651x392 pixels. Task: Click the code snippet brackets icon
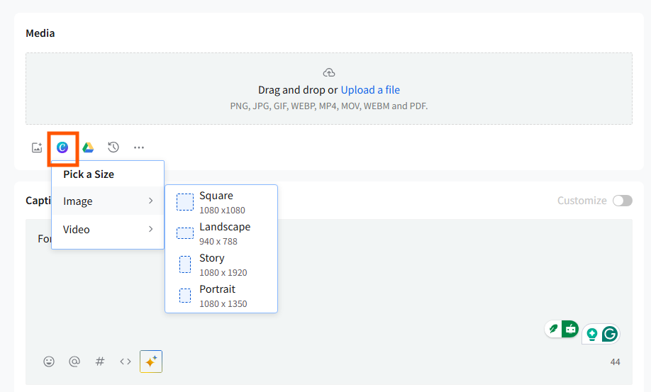pos(126,362)
